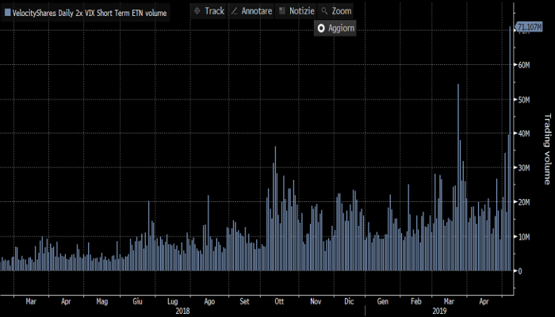Image resolution: width=555 pixels, height=317 pixels.
Task: Click the October 2018 peak bar near 36M
Action: pyautogui.click(x=275, y=208)
